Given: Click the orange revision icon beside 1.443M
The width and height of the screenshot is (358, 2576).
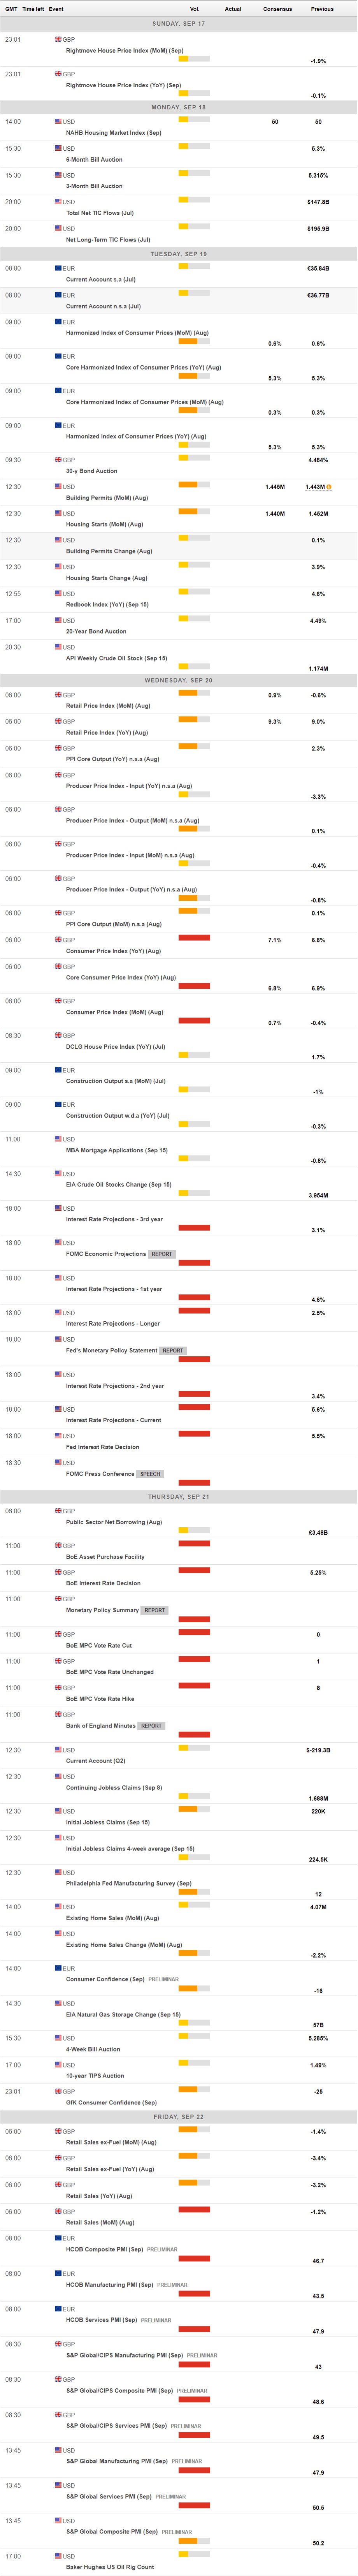Looking at the screenshot, I should click(329, 487).
